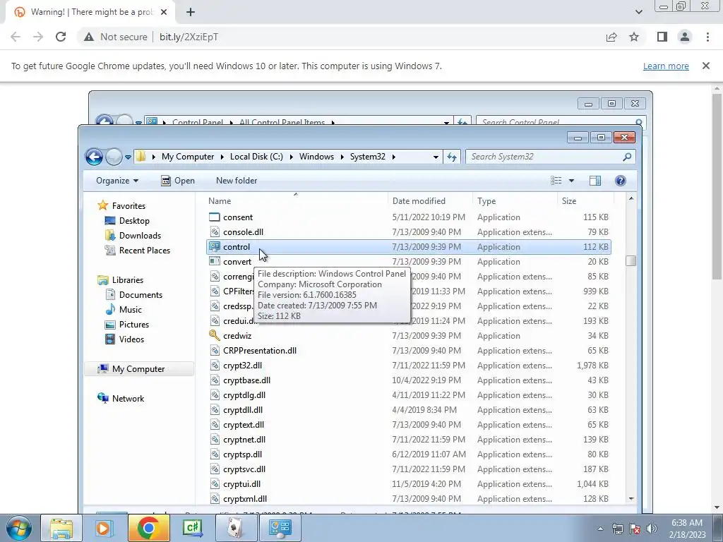Screen dimensions: 723x542
Task: Open Windows Explorer from taskbar
Action: pyautogui.click(x=61, y=528)
